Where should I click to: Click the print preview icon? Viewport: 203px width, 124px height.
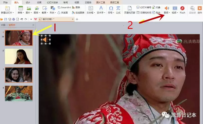(x=18, y=19)
